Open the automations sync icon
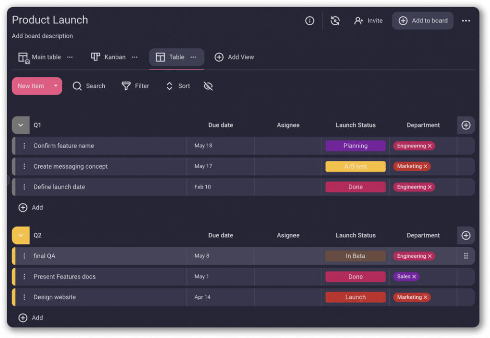 coord(335,21)
